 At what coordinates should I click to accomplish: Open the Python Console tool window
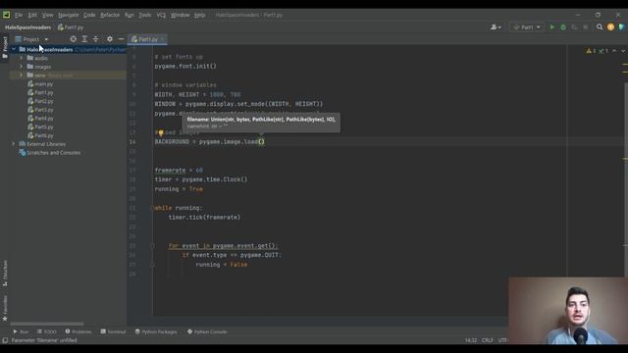[207, 331]
